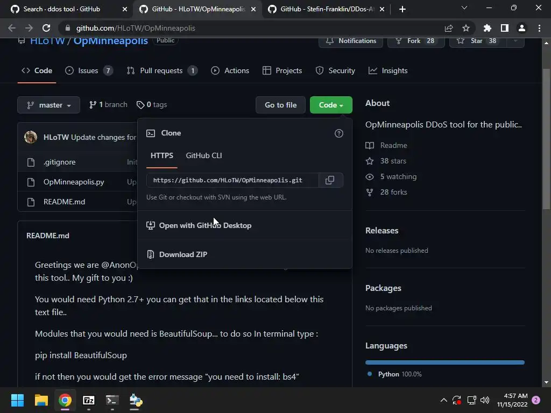The image size is (551, 413).
Task: Open 7-Zip from the taskbar
Action: coord(89,400)
